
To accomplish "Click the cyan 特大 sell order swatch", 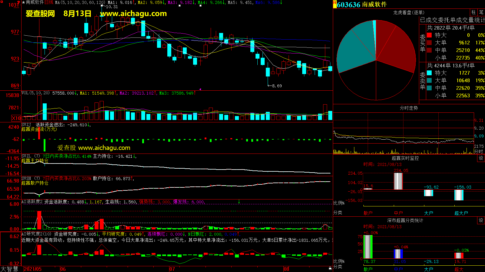I will pyautogui.click(x=429, y=73).
